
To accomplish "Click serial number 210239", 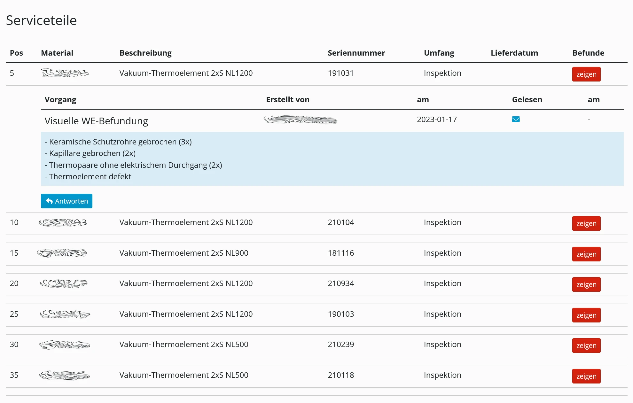I will pos(341,344).
